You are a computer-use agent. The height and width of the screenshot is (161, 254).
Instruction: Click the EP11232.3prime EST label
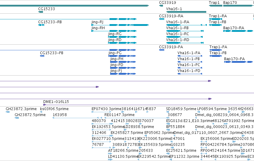[184, 157]
